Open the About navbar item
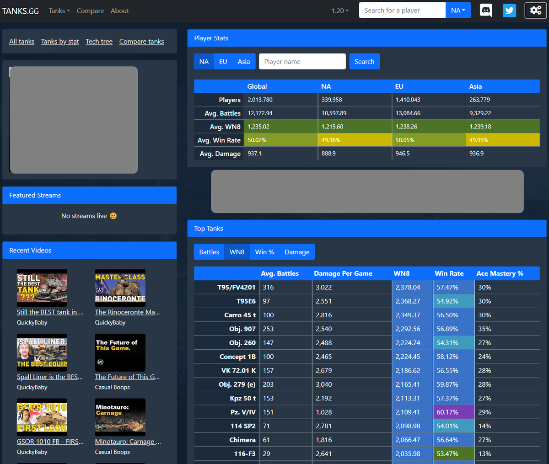 pyautogui.click(x=120, y=11)
